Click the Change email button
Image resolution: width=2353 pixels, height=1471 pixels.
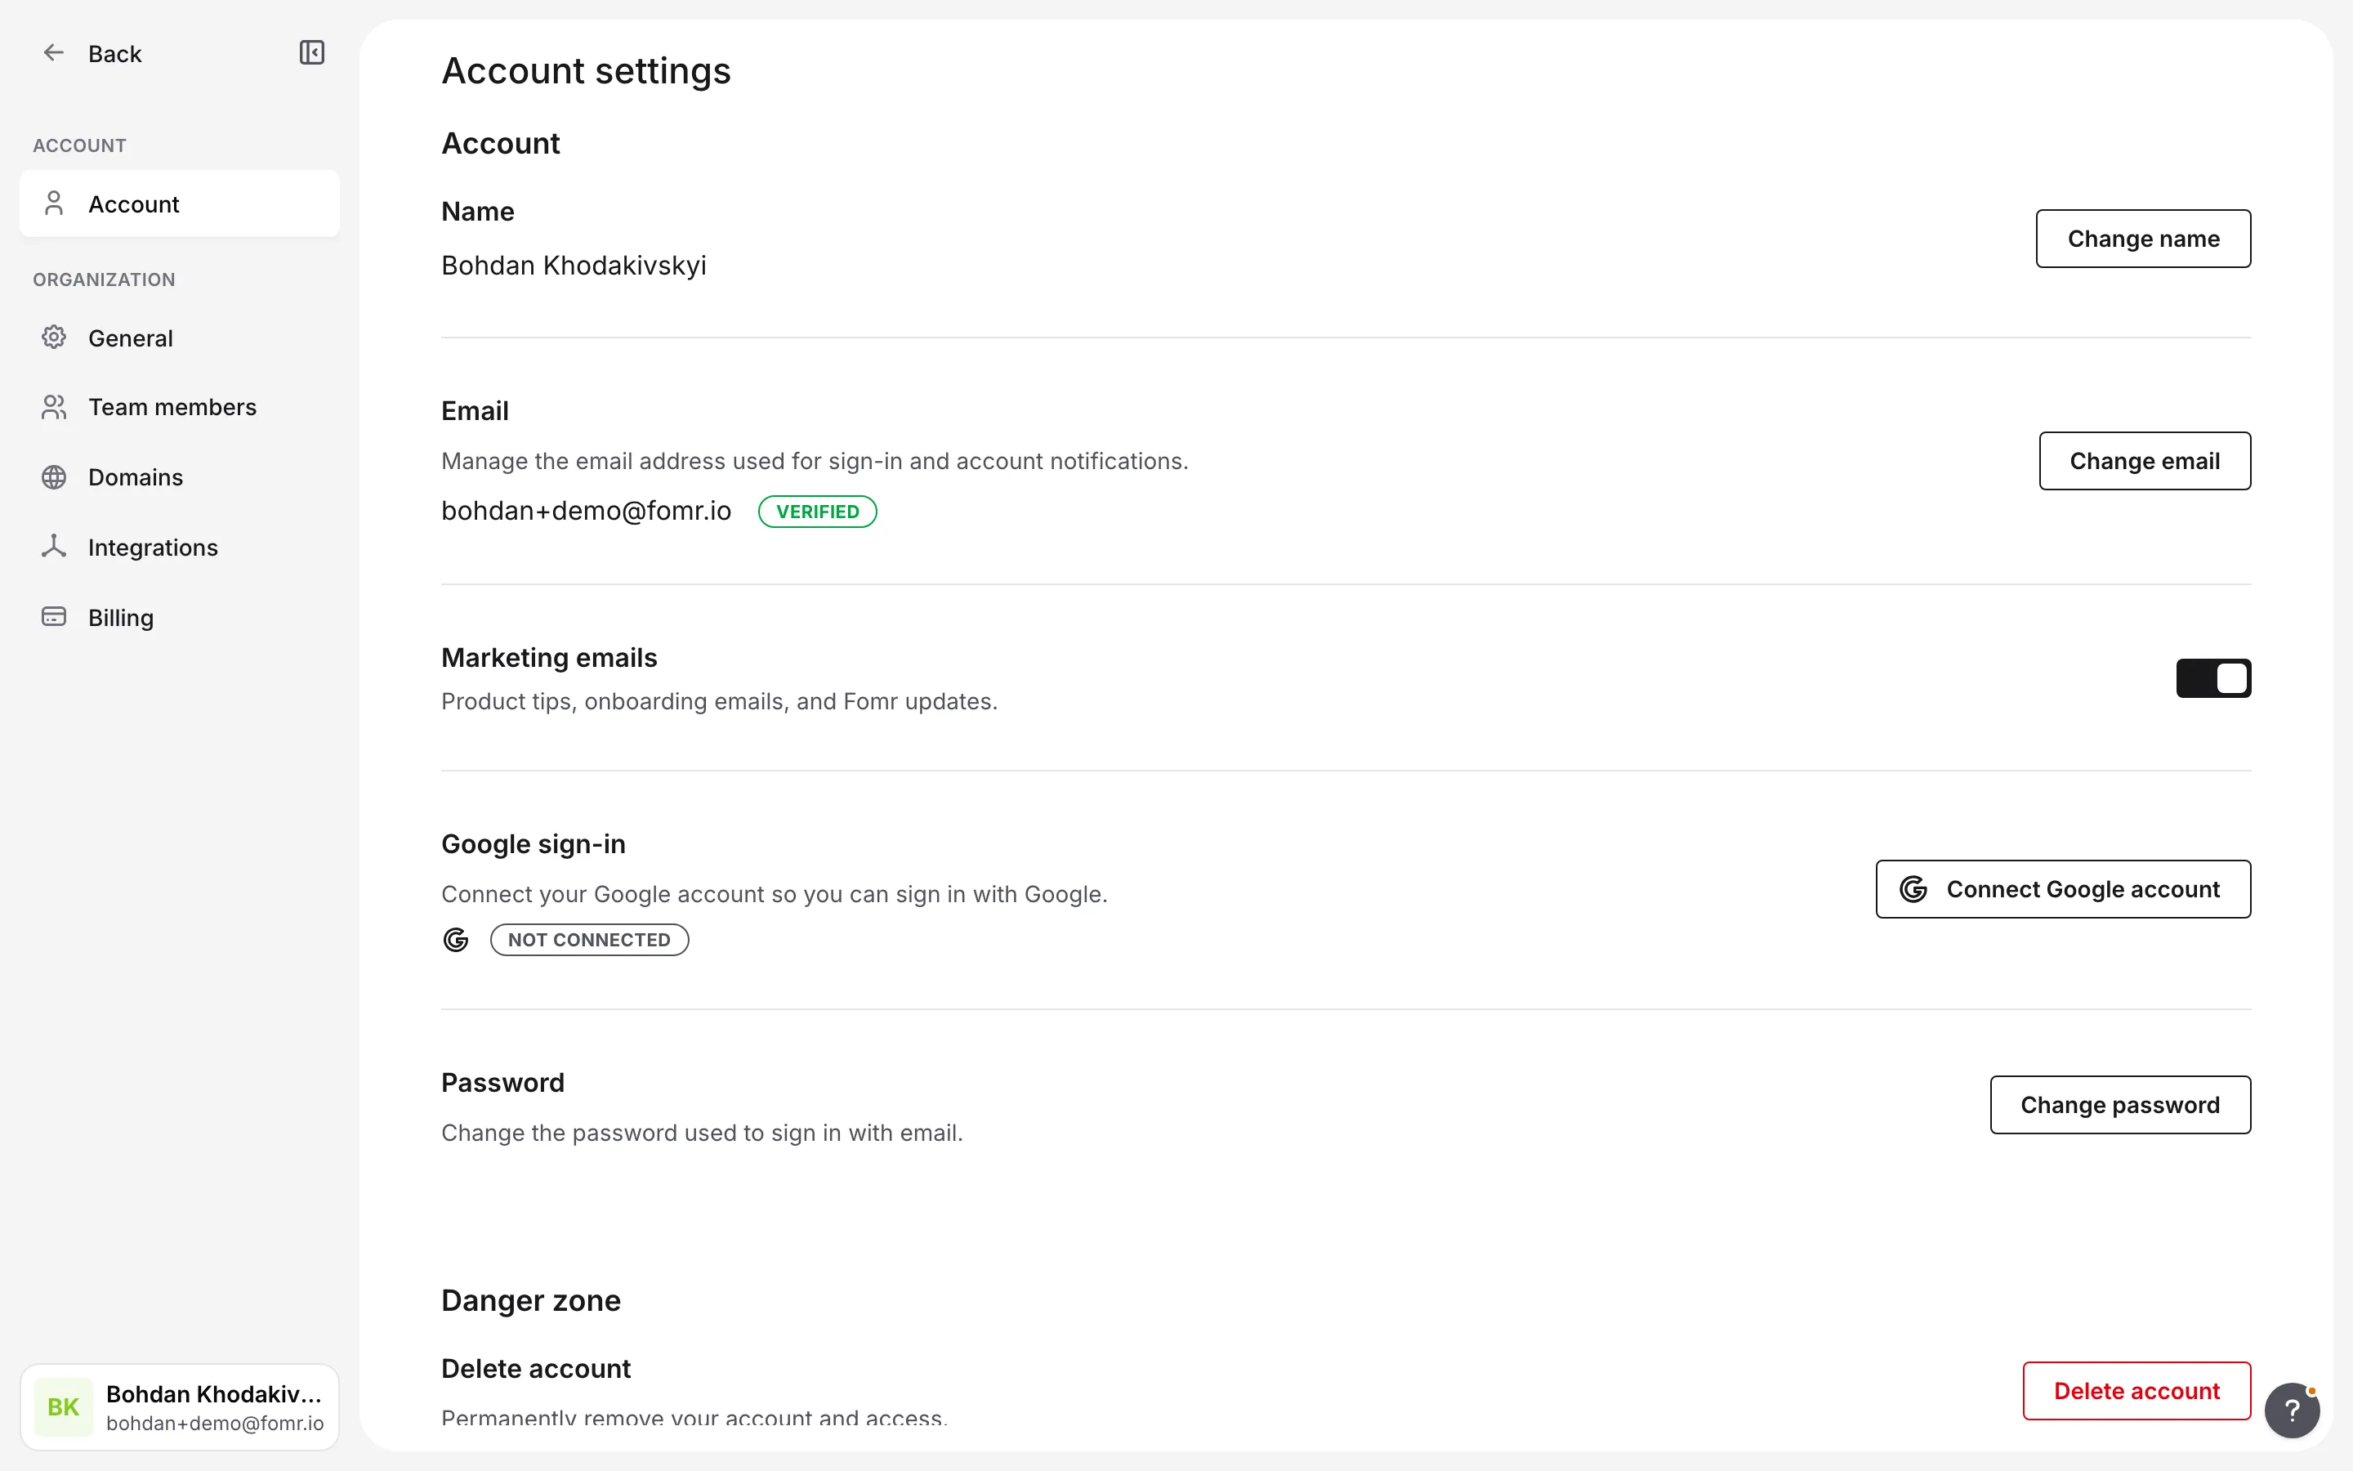(2145, 460)
